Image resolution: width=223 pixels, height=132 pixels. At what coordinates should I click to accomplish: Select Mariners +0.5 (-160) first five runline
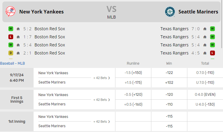(x=133, y=104)
